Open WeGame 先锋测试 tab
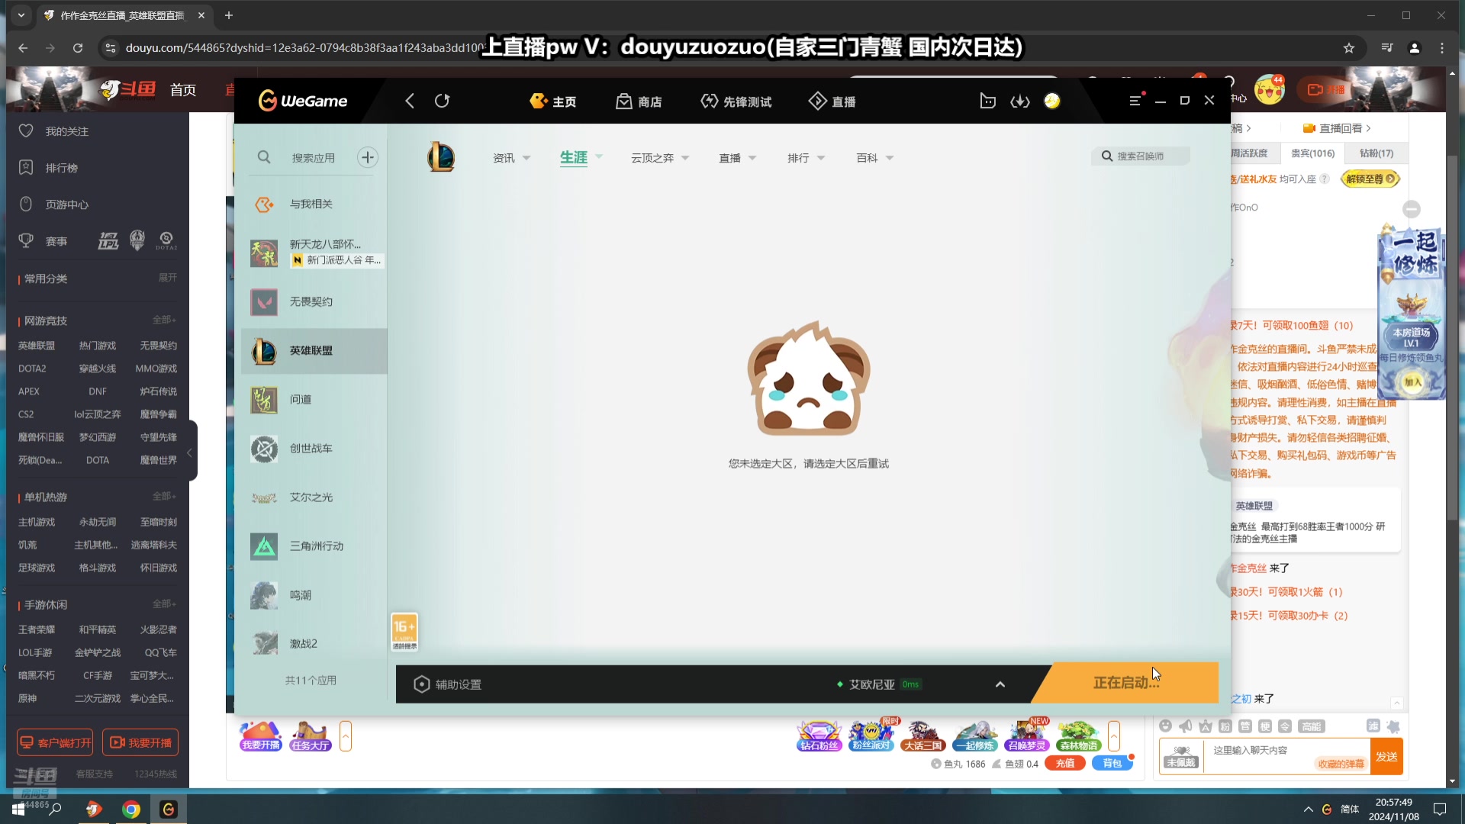Screen dimensions: 1465x824 [x=736, y=101]
